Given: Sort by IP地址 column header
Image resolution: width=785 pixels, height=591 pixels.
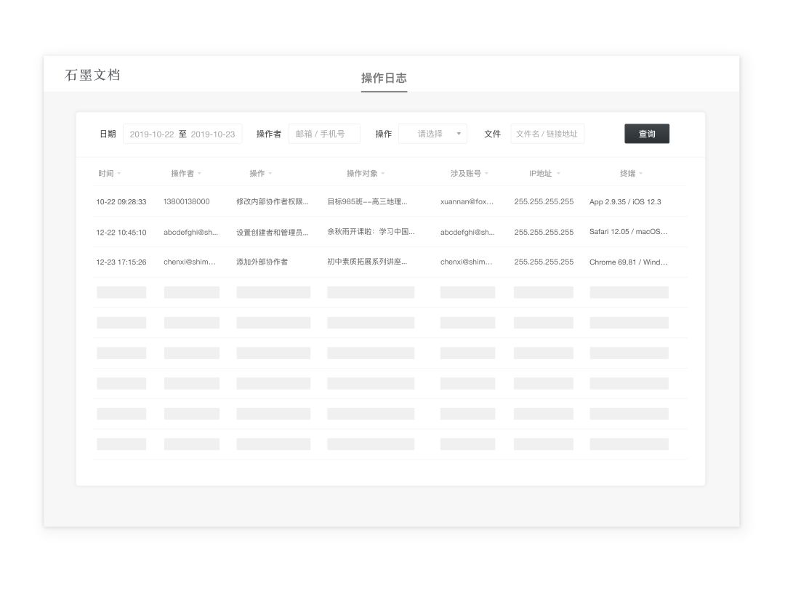Looking at the screenshot, I should (x=544, y=173).
